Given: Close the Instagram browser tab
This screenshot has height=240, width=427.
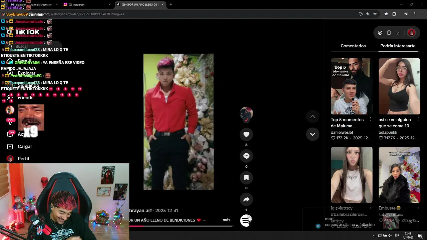Looking at the screenshot, I should pyautogui.click(x=110, y=5).
